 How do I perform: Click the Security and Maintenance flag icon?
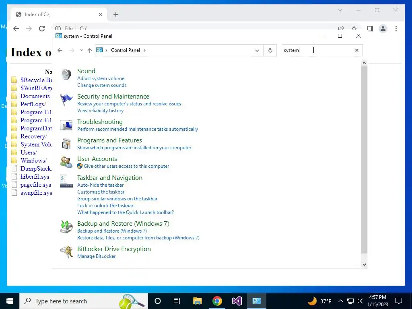click(66, 100)
